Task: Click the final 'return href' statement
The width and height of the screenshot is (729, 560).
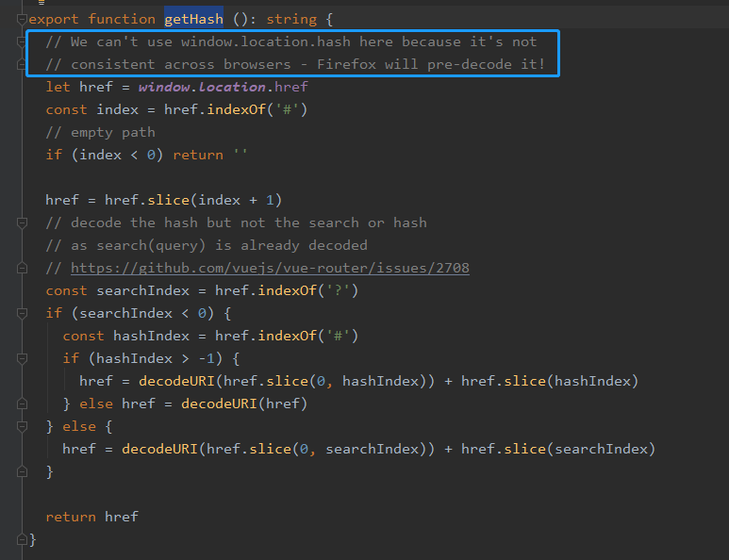Action: [92, 517]
